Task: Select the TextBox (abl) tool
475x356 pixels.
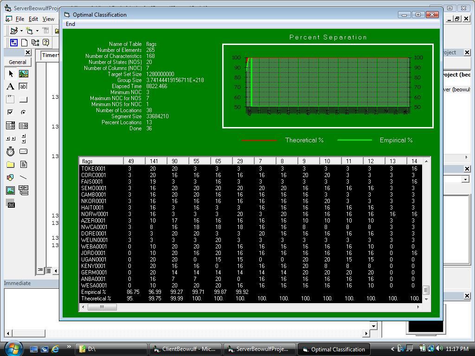Action: [23, 87]
